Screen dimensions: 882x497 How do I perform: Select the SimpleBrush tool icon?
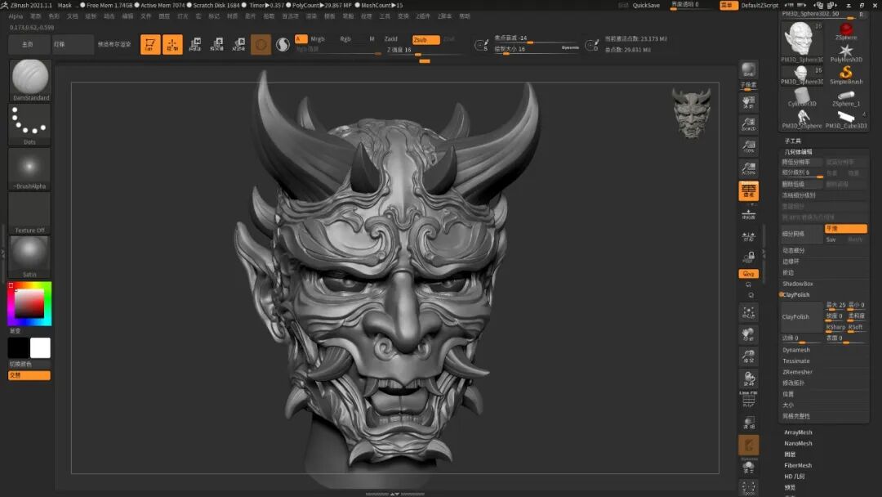coord(845,75)
